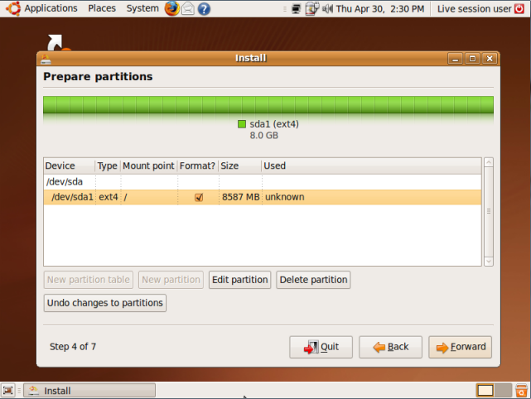
Task: Click the green sda1 legend swatch
Action: click(242, 124)
